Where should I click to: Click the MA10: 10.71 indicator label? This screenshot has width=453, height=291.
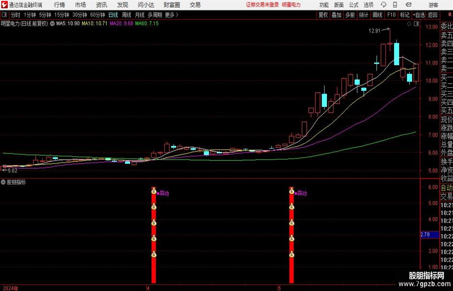(x=94, y=23)
